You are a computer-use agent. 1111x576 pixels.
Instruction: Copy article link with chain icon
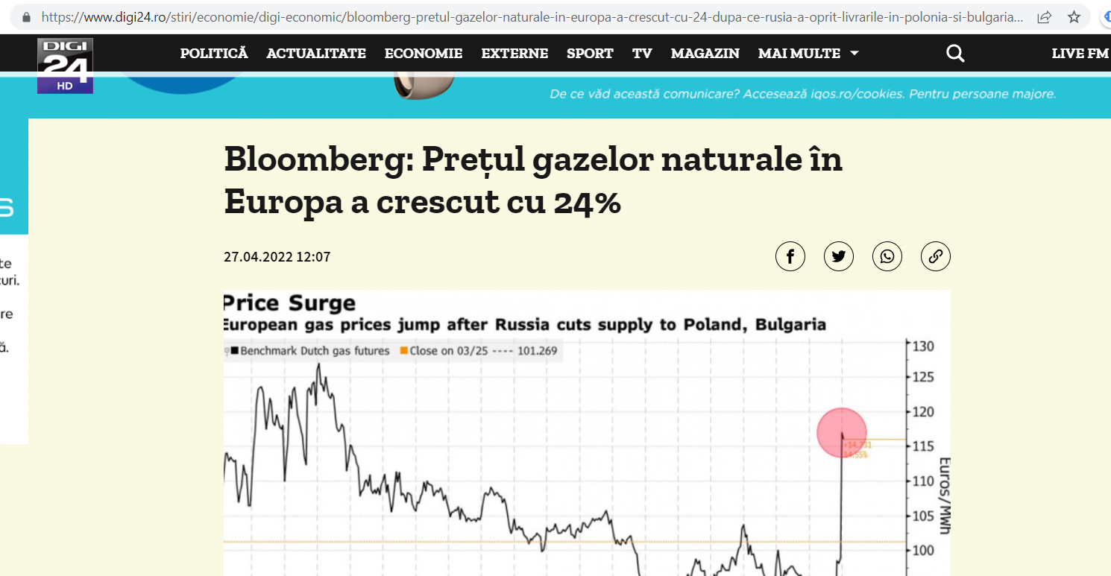[936, 257]
